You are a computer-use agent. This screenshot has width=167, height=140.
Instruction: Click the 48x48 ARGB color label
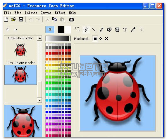[x=20, y=38]
